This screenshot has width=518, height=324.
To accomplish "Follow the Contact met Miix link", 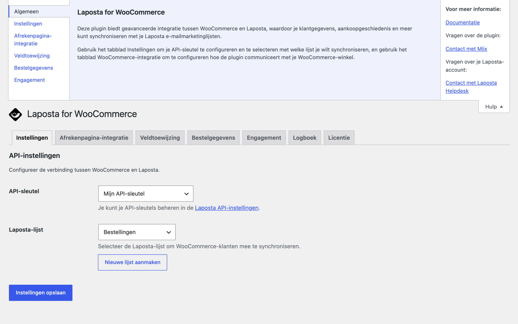I will tap(466, 49).
